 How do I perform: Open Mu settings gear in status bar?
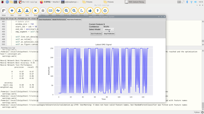pos(202,112)
